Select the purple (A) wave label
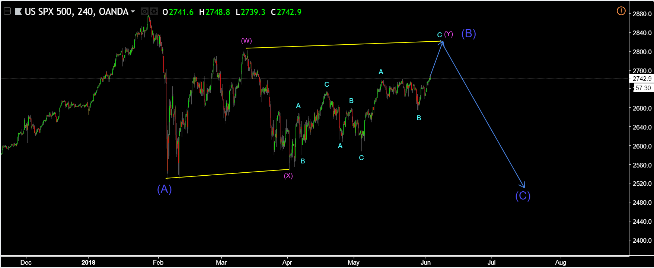Image resolution: width=654 pixels, height=268 pixels. (164, 189)
